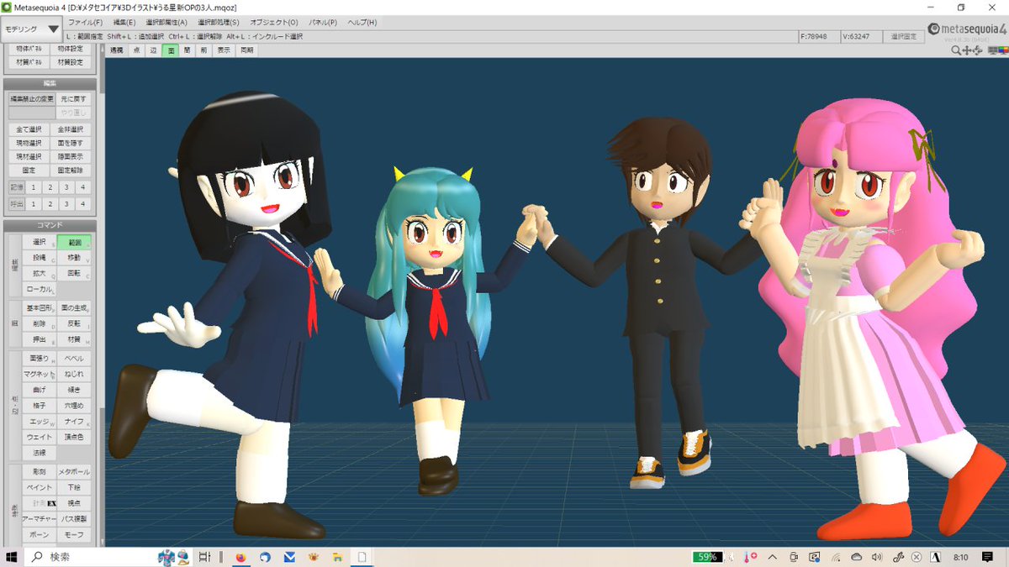Screen dimensions: 1009x567
Task: Select the ナイフ knife tool
Action: (74, 422)
